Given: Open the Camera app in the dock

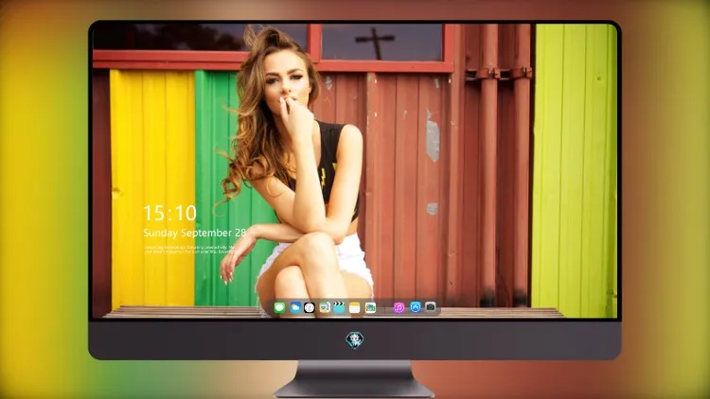Looking at the screenshot, I should tap(430, 307).
